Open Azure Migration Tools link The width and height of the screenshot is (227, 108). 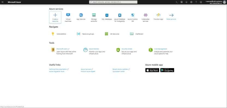tap(56, 71)
